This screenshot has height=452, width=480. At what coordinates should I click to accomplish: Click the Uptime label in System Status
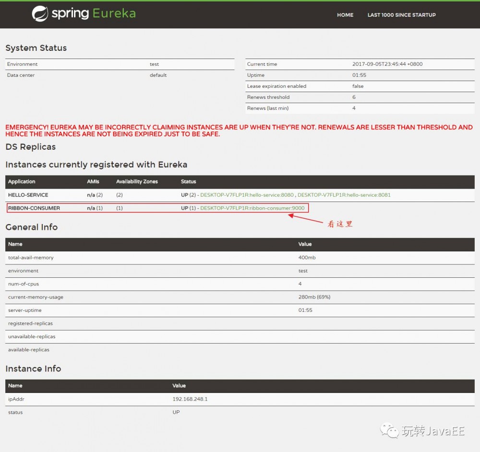[x=256, y=75]
